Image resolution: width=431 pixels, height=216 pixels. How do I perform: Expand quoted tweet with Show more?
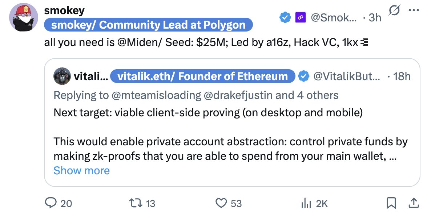[81, 170]
